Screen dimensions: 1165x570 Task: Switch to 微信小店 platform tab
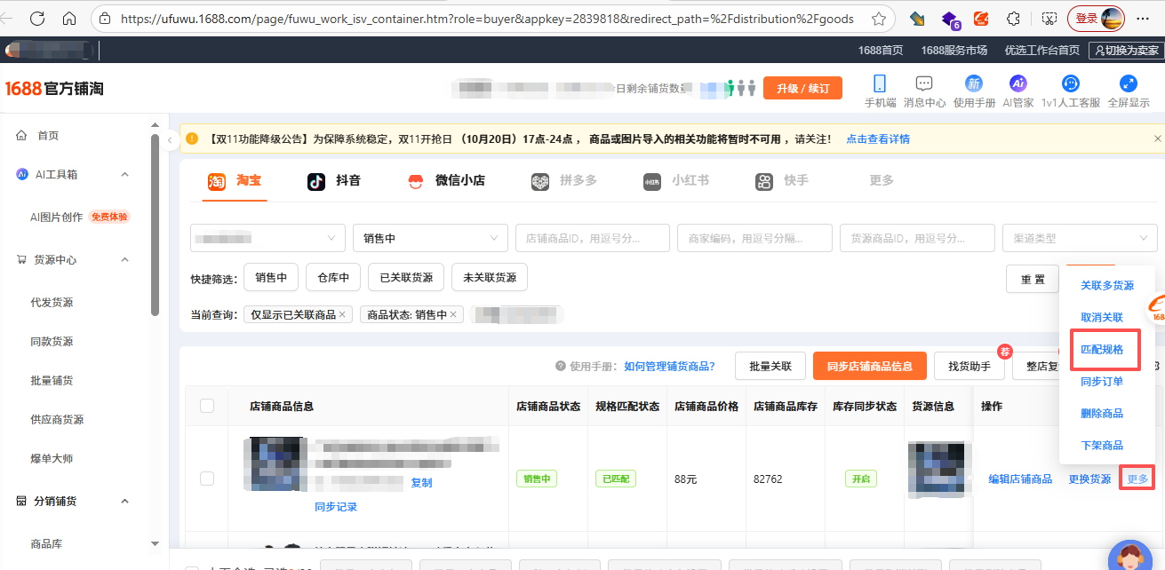(446, 180)
